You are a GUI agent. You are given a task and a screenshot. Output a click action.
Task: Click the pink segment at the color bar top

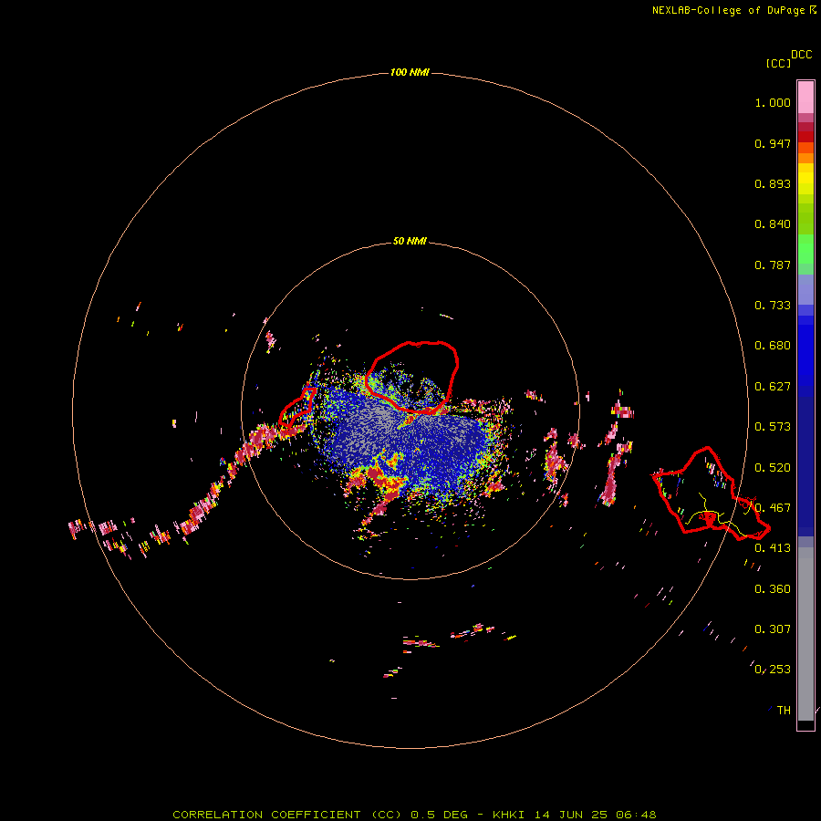805,98
